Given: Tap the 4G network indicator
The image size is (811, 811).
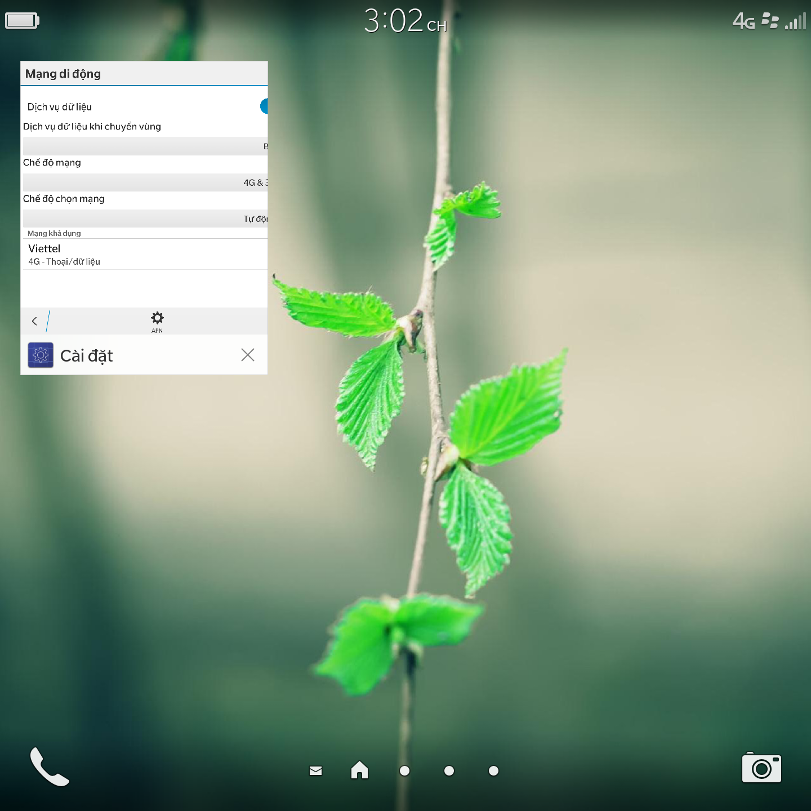Looking at the screenshot, I should point(743,21).
